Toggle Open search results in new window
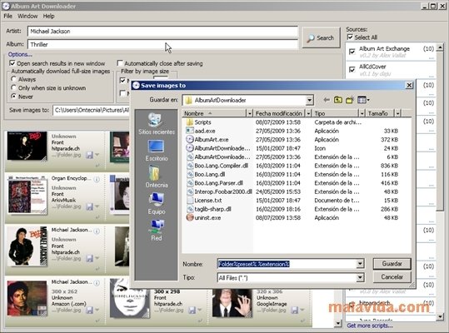This screenshot has height=333, width=449. [12, 63]
